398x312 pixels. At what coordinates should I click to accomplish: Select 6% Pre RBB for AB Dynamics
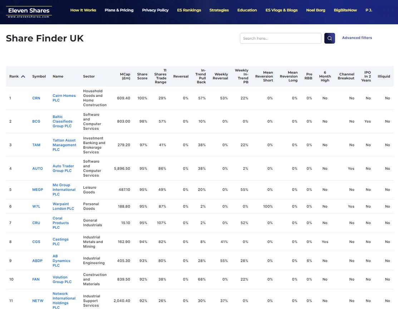coord(309,261)
